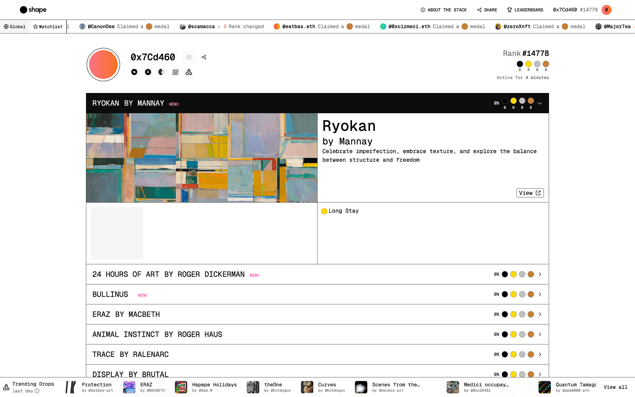Click the 0% progress label in ERAZ row
635x397 pixels.
click(496, 314)
